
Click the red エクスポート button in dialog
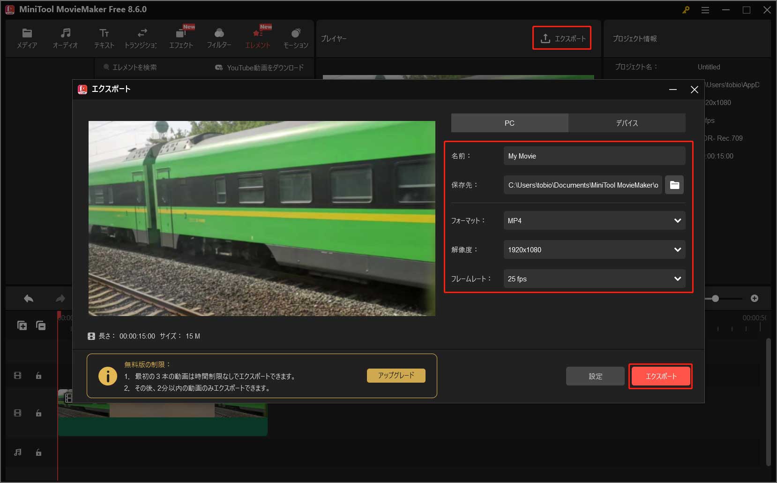[x=661, y=376]
